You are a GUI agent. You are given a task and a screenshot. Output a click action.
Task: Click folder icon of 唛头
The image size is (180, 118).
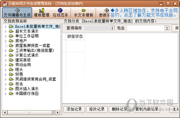(x=11, y=70)
